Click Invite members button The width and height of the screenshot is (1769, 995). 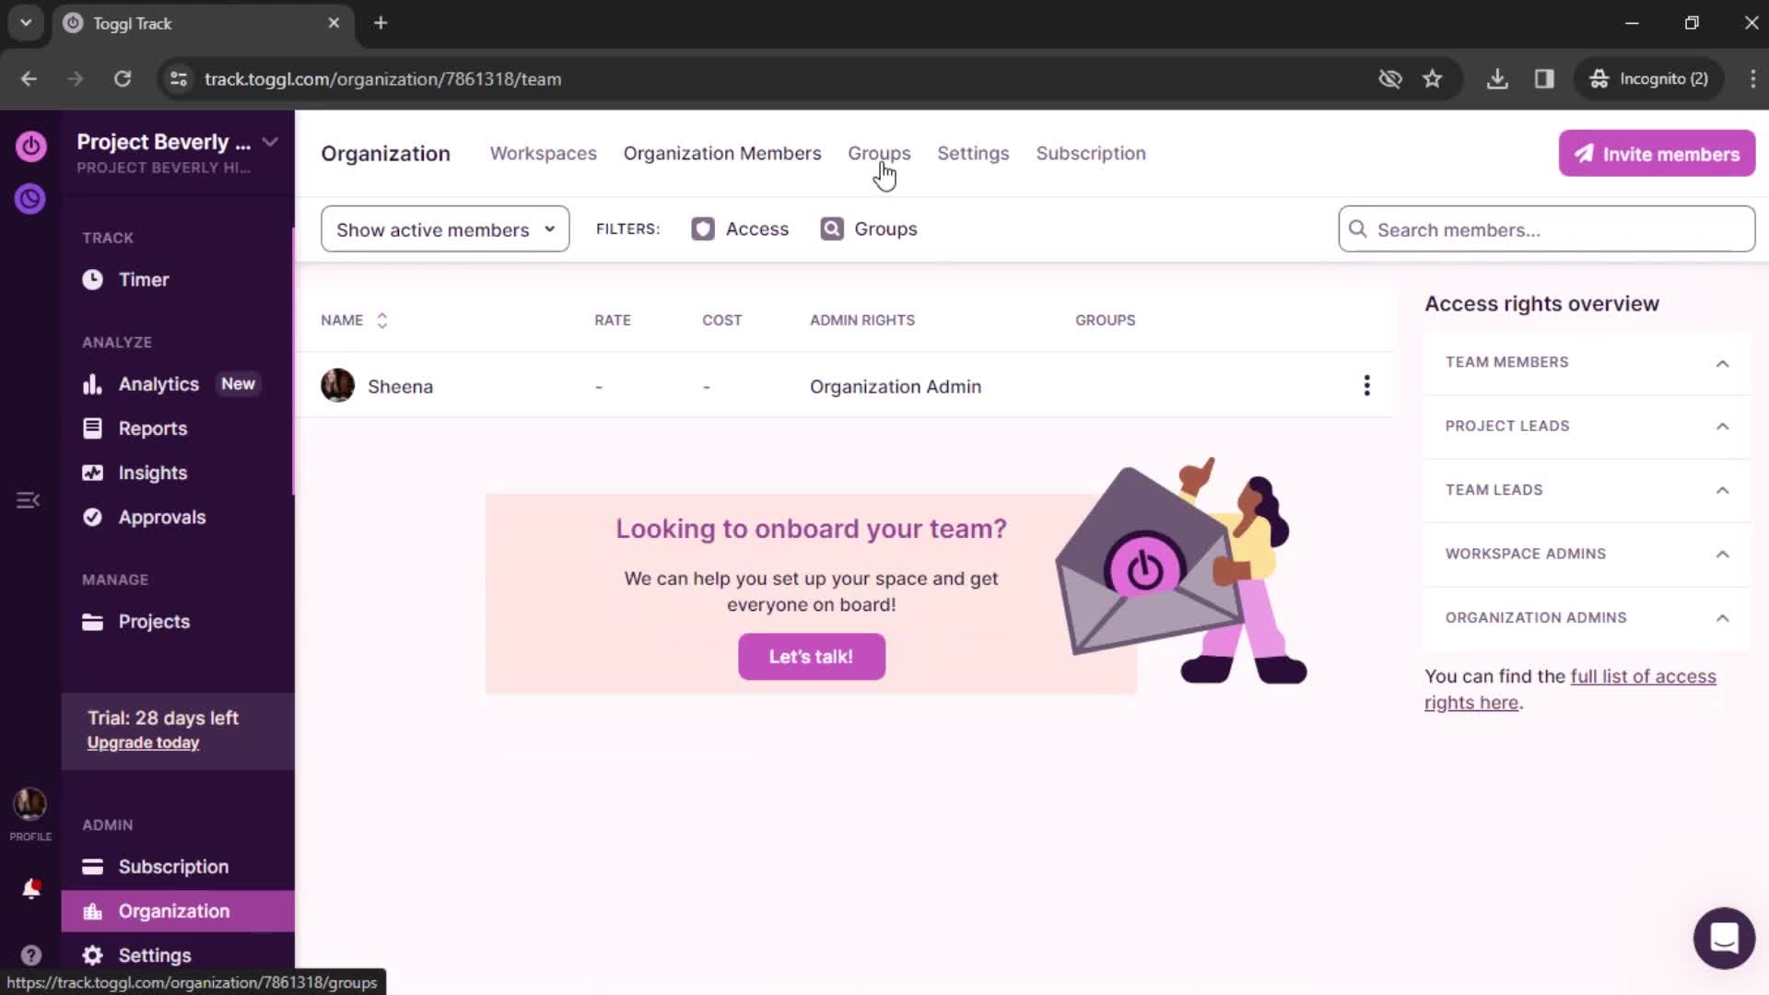[1658, 153]
